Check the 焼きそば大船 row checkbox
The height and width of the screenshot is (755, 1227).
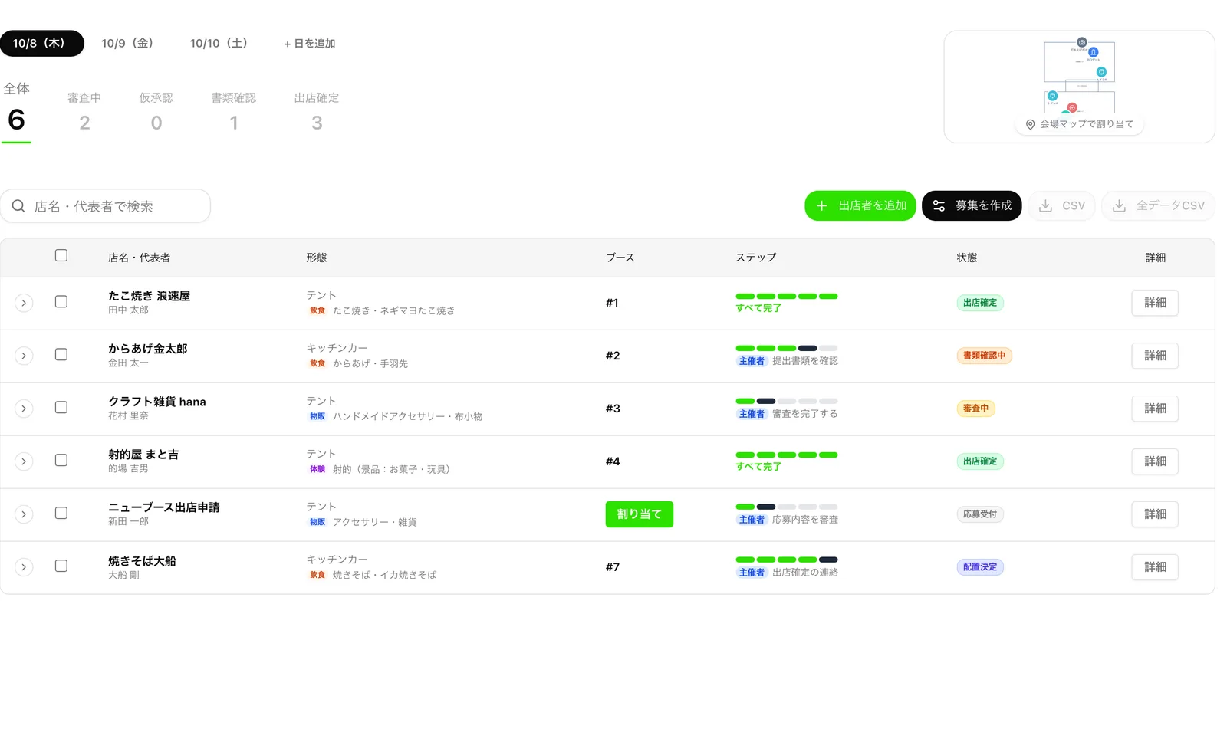[61, 566]
